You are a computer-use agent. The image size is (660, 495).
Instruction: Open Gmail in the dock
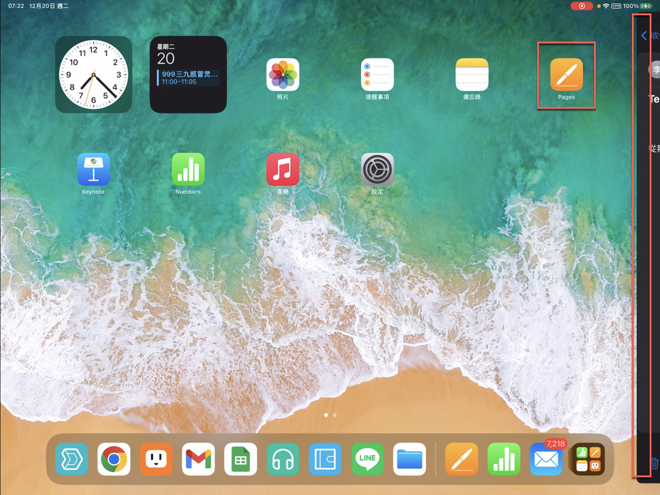[x=198, y=459]
